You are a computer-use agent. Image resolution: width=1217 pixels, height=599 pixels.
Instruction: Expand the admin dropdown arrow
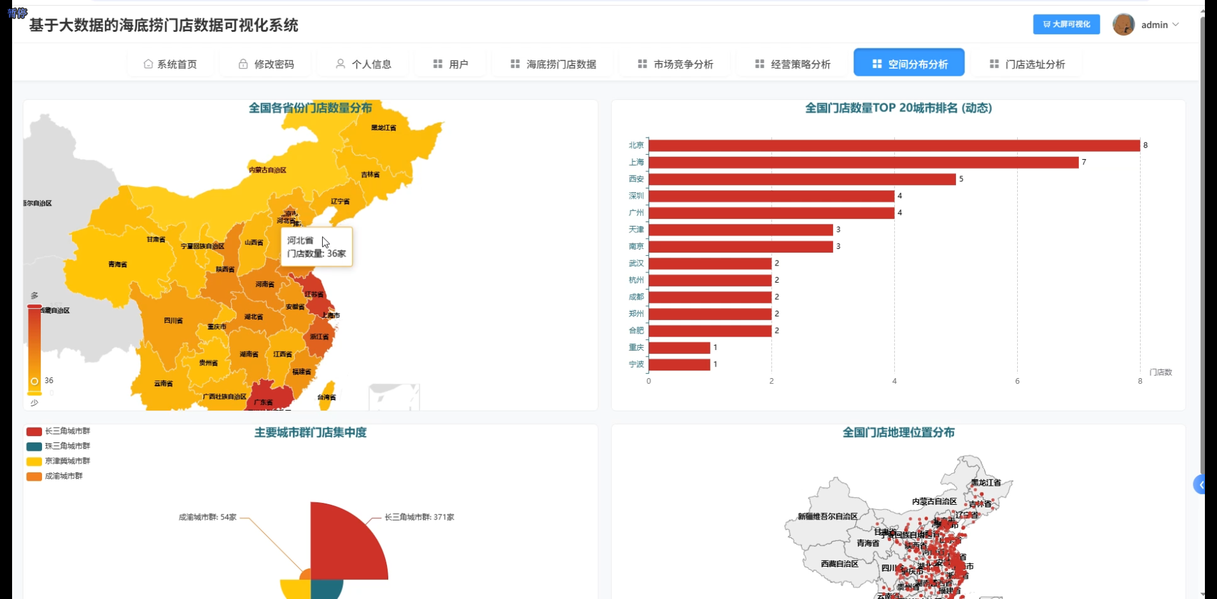(x=1176, y=24)
